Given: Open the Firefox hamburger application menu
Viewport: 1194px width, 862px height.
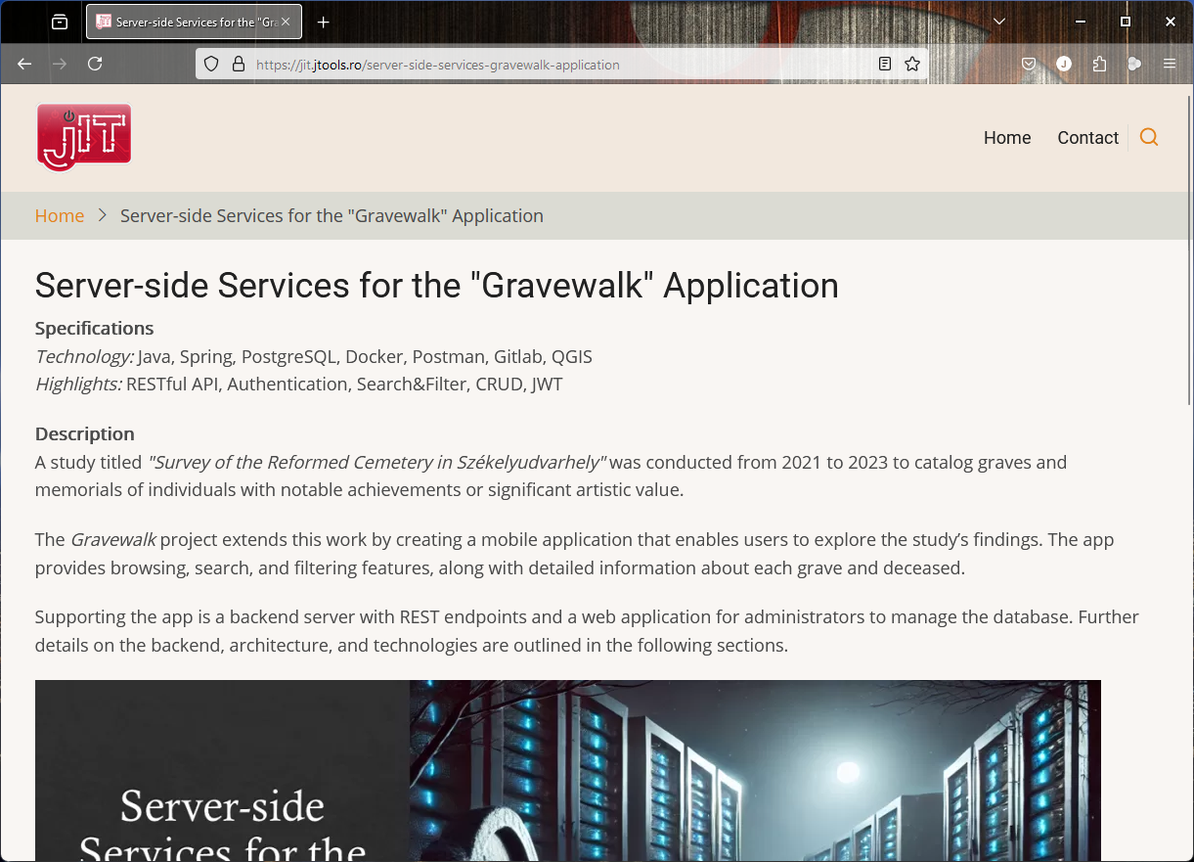Looking at the screenshot, I should click(1170, 64).
